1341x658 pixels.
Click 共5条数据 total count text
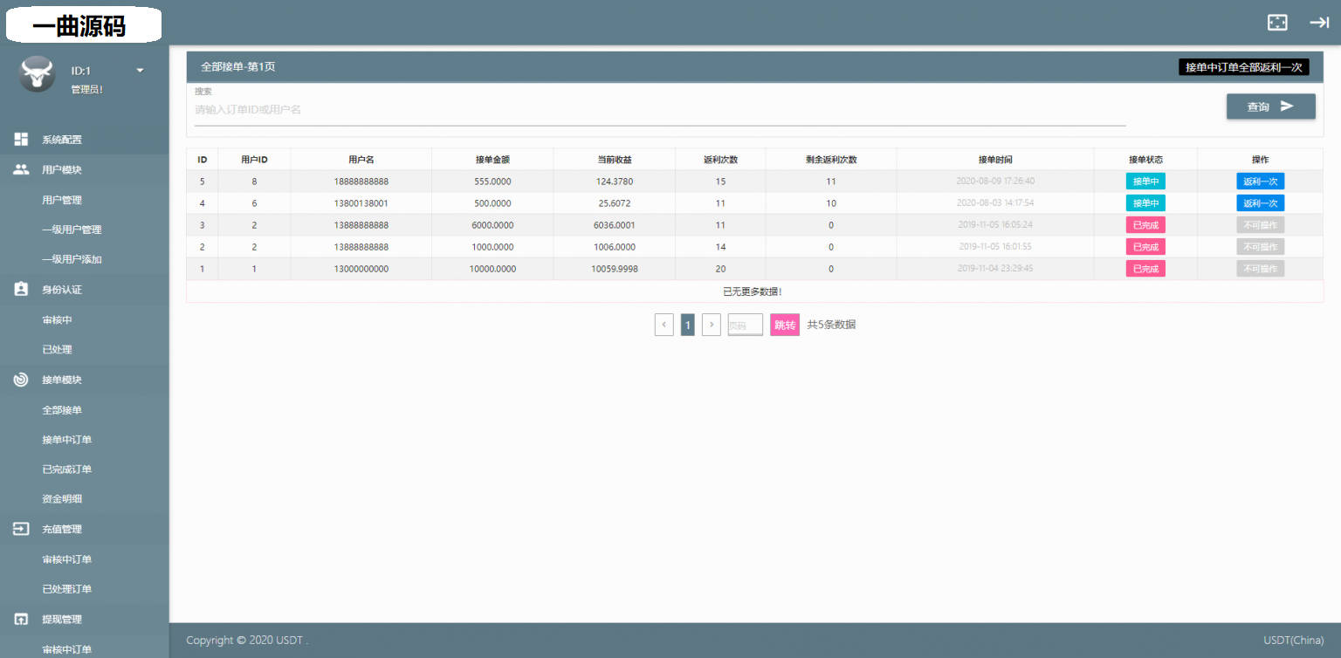(831, 325)
